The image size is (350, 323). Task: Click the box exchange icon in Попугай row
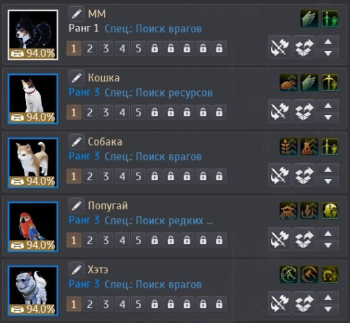304,239
